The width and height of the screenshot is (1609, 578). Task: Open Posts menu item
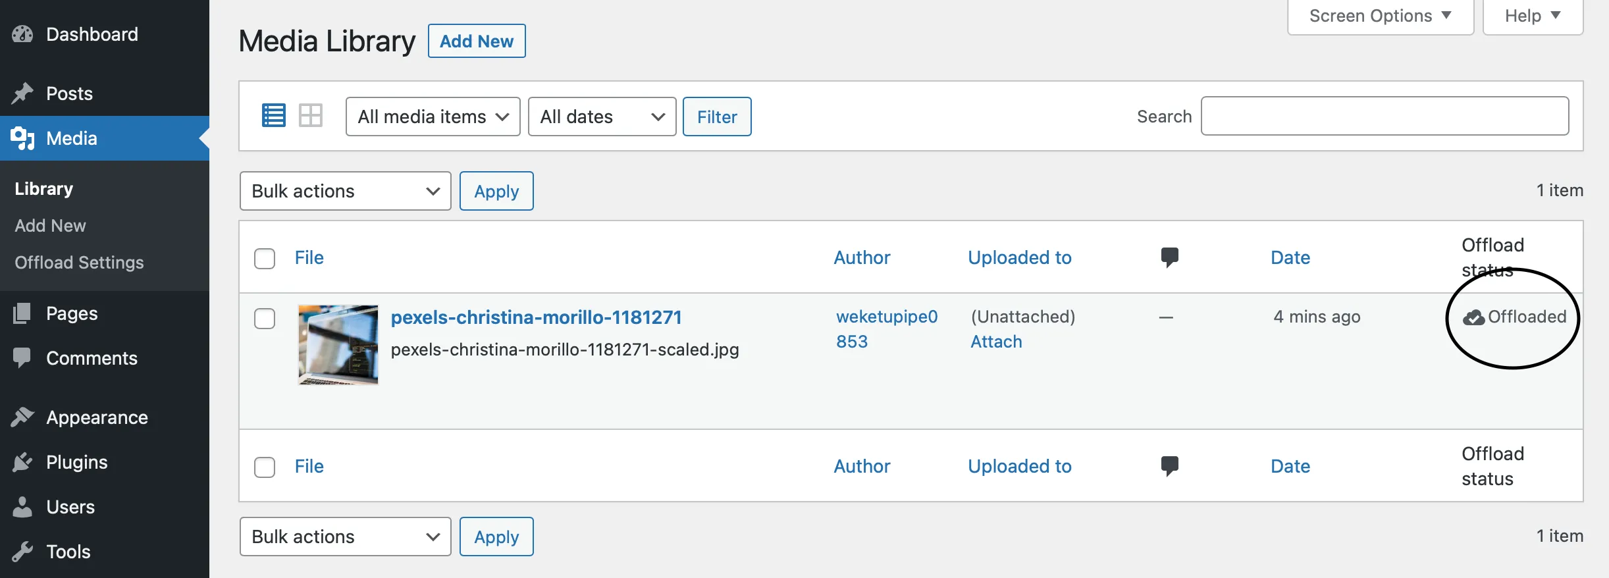pos(105,93)
